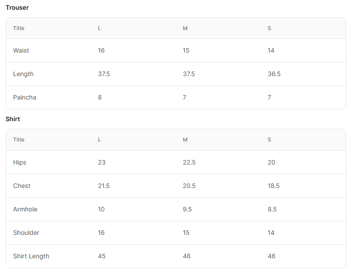Image resolution: width=351 pixels, height=272 pixels.
Task: Click the Hips value 22.5
Action: pyautogui.click(x=189, y=162)
